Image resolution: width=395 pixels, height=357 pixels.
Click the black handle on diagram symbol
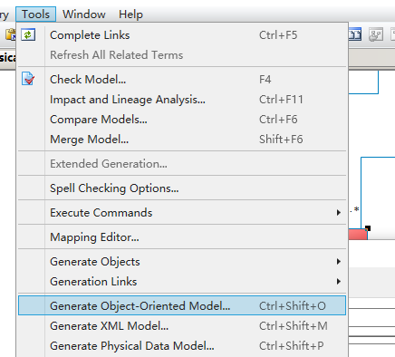(x=368, y=228)
